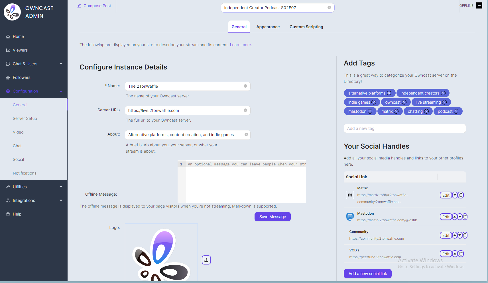
Task: Move Mastodon link up in the list
Action: [x=455, y=217]
